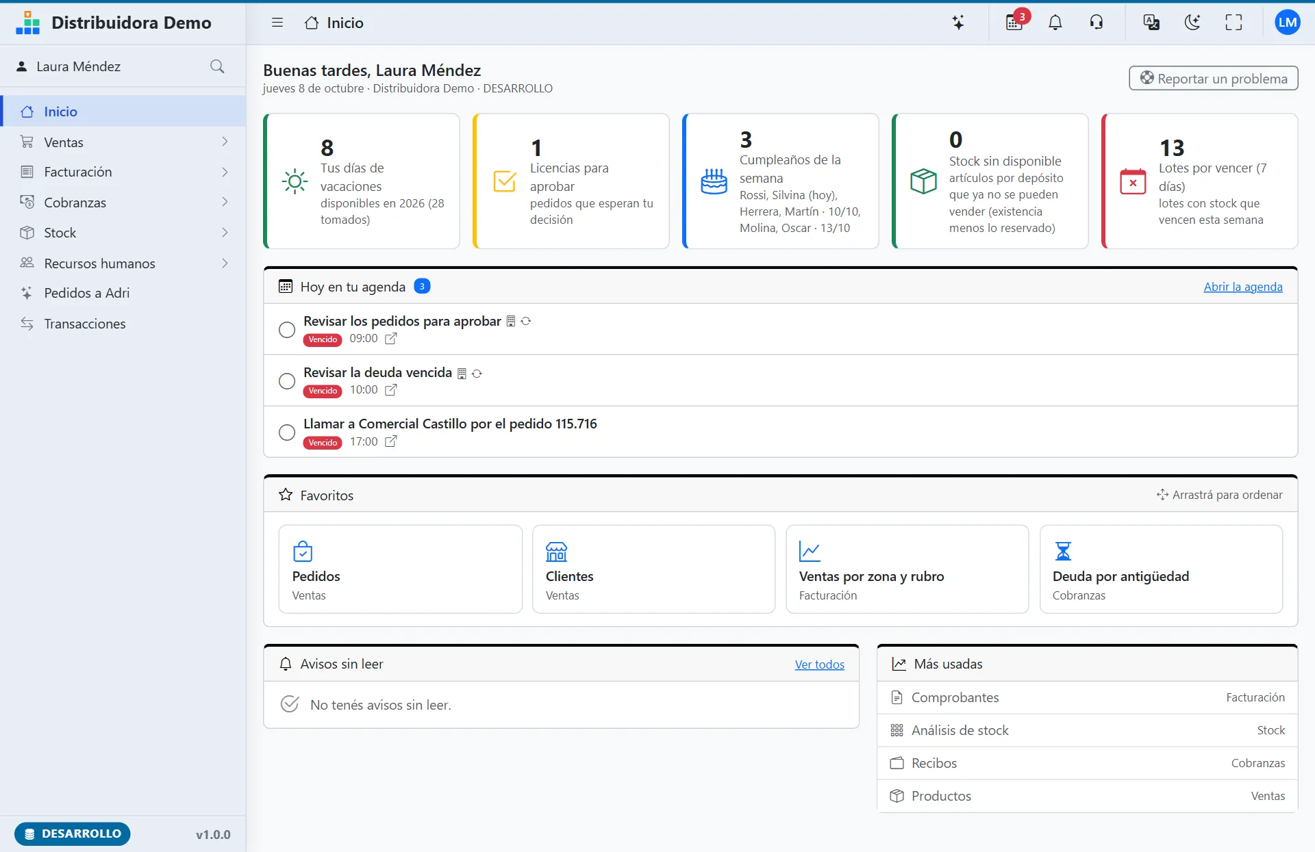Open Pedidos a Adri menu item
The image size is (1315, 852).
124,293
